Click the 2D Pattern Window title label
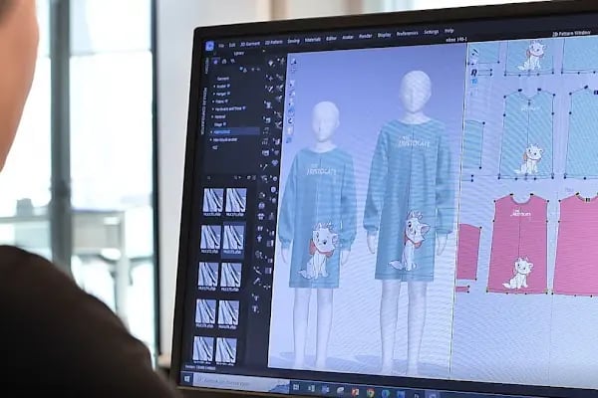This screenshot has height=398, width=598. [x=571, y=34]
